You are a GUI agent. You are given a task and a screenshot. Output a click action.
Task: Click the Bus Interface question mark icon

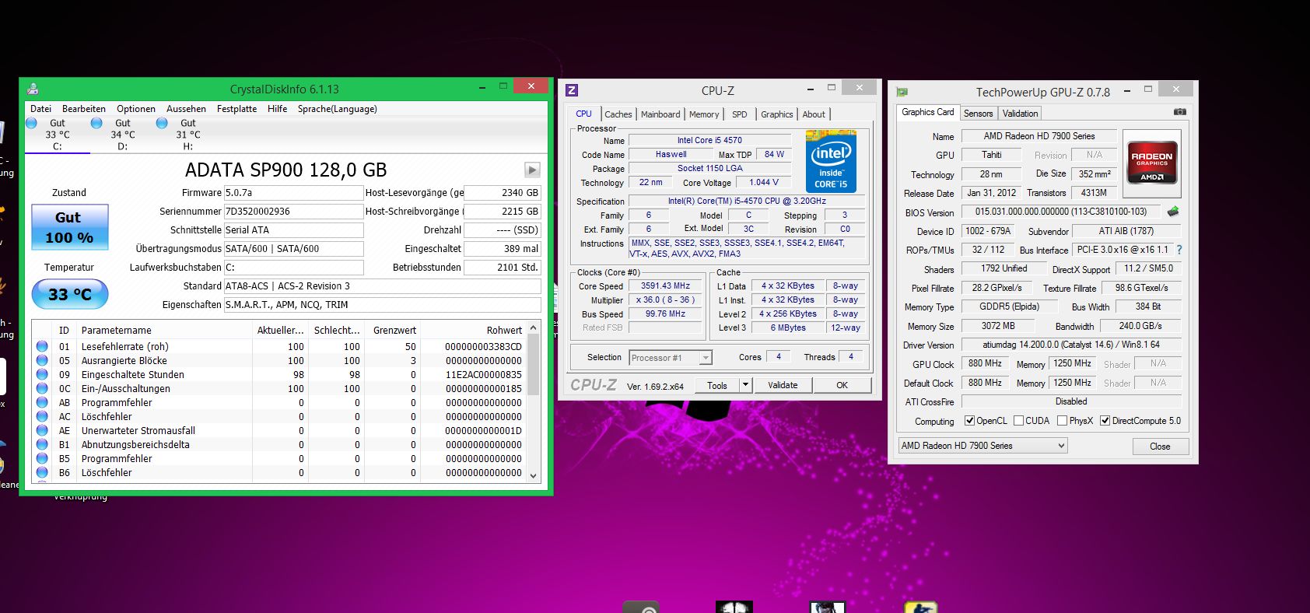point(1179,250)
